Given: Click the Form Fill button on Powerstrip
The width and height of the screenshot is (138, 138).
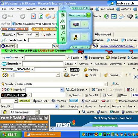Looking at the screenshot, I should tap(91, 95).
